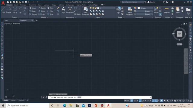Click the Undo option in the command line

click(79, 97)
